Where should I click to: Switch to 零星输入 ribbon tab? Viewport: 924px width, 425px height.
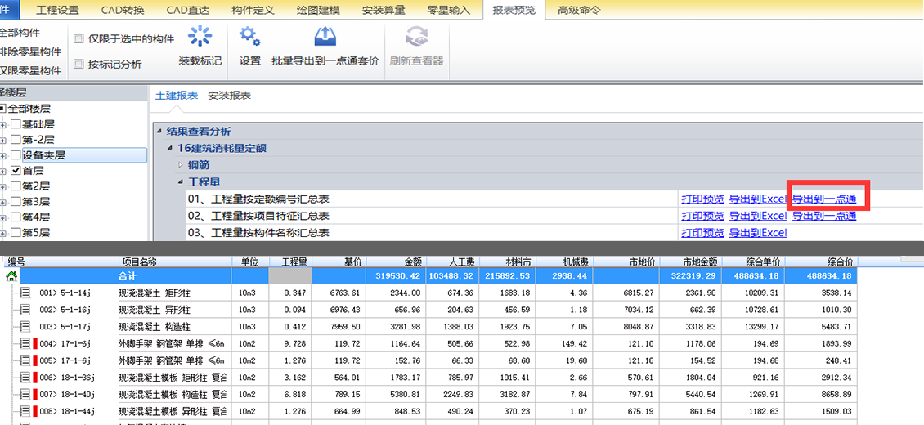point(448,10)
